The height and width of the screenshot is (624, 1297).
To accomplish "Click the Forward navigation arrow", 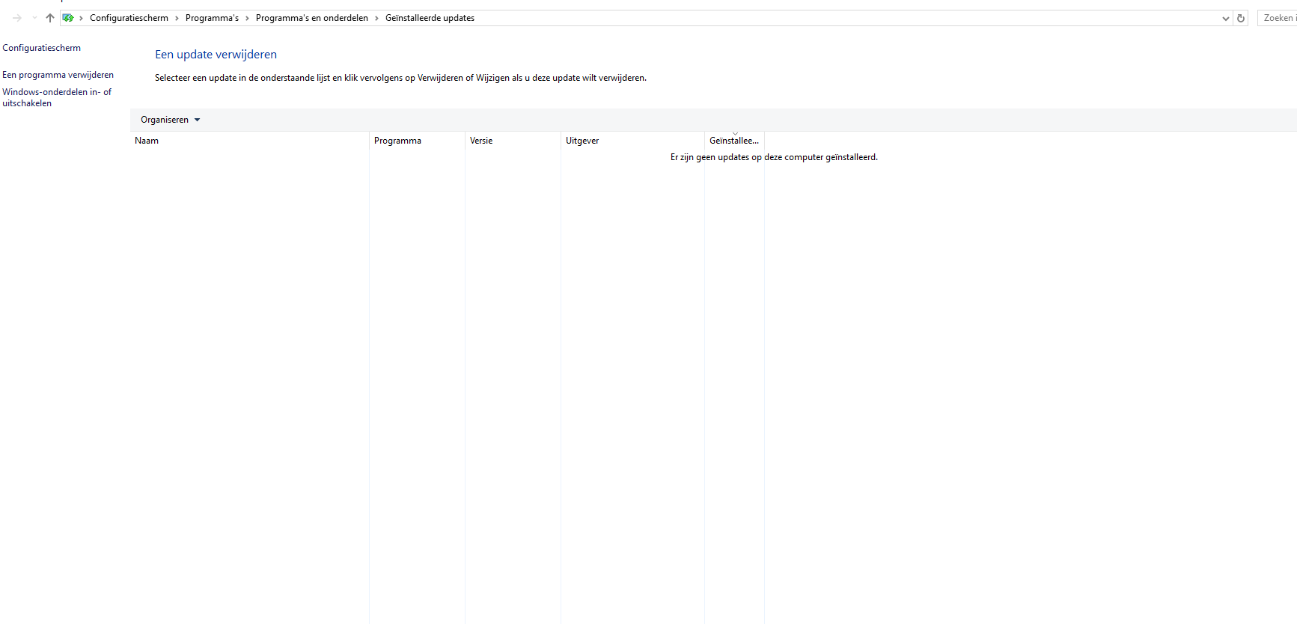I will (x=17, y=18).
